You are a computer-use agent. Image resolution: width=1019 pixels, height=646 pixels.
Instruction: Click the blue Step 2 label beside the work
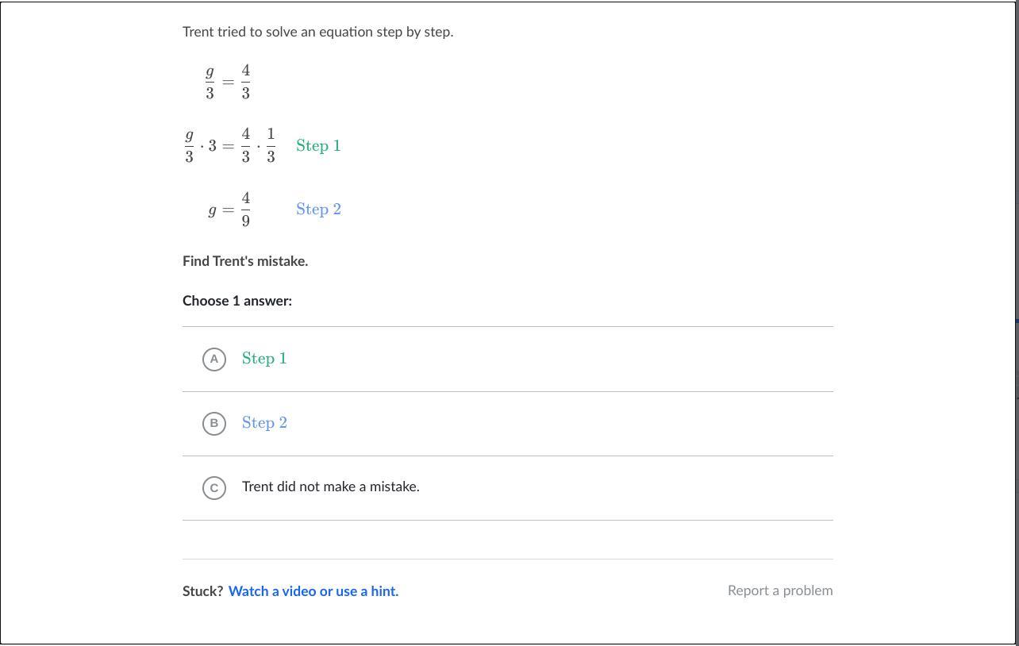pos(318,210)
